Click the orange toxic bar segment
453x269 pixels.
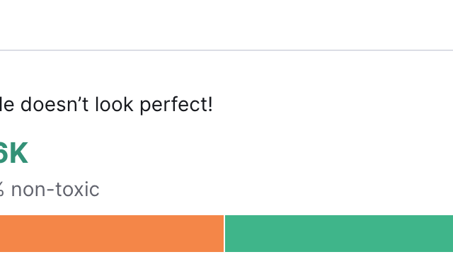(112, 234)
